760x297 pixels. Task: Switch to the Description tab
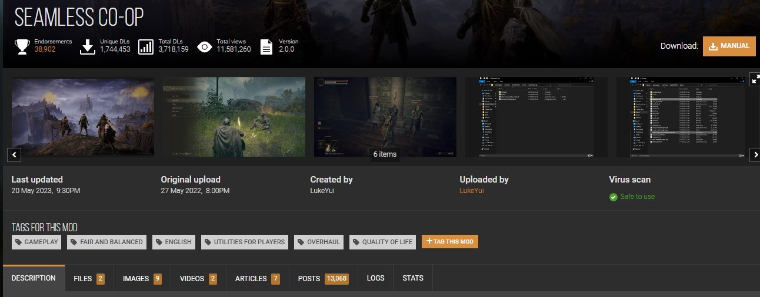pos(34,278)
